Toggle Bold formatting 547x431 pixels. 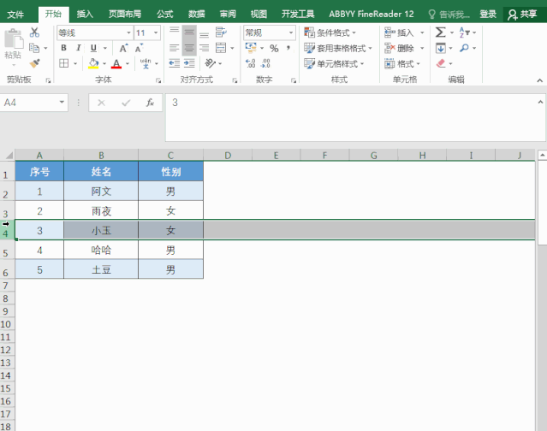tap(63, 48)
